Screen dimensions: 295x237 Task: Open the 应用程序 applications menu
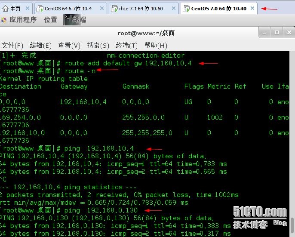point(23,20)
